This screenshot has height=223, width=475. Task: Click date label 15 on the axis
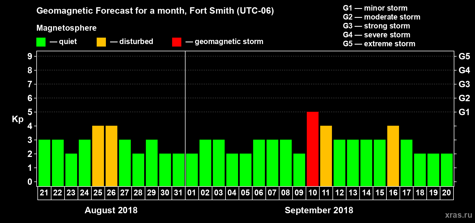[379, 193]
